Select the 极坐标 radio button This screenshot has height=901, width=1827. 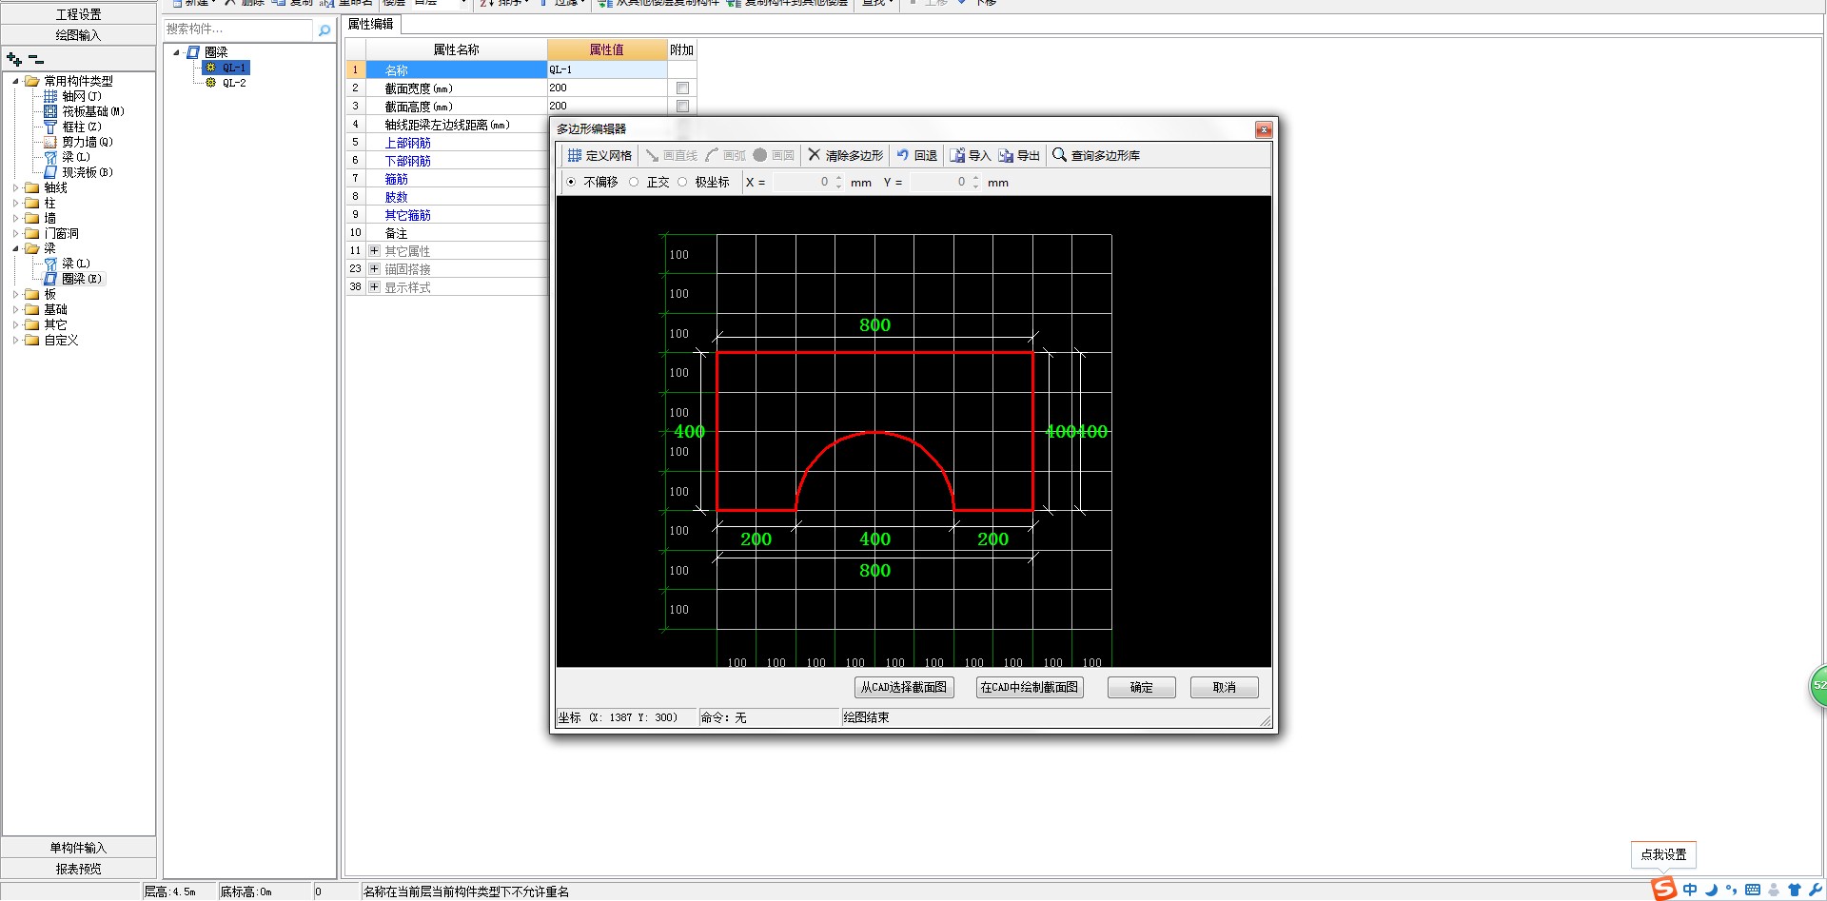(682, 182)
